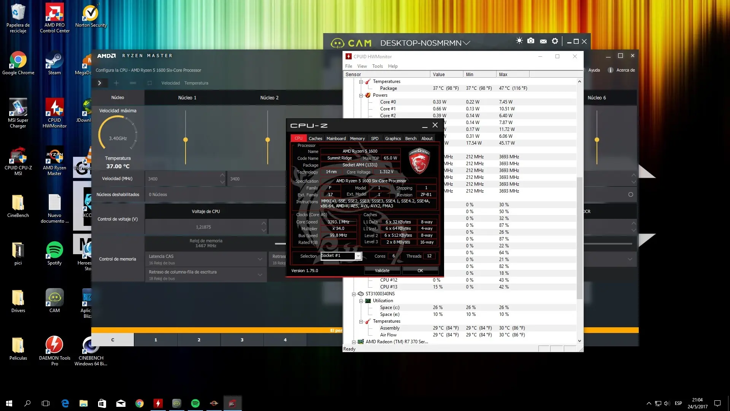
Task: Expand the DESKTOP-NOSMRMN device dropdown in CAM
Action: click(467, 43)
